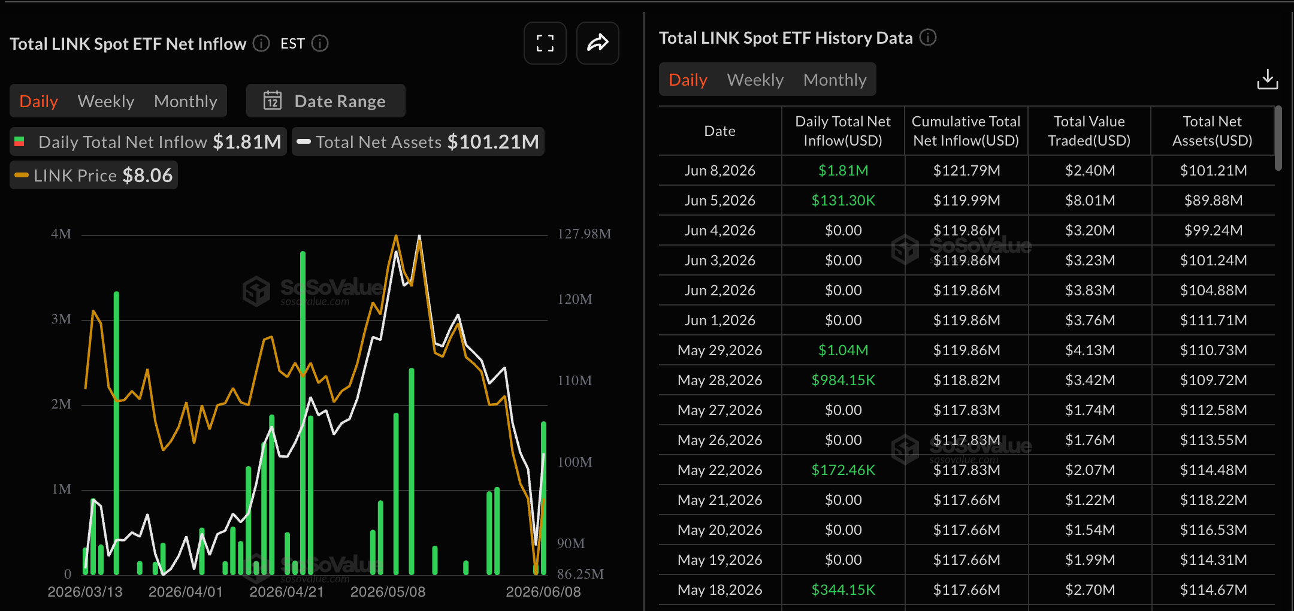
Task: Click the $4.13M value traded cell
Action: tap(1090, 350)
